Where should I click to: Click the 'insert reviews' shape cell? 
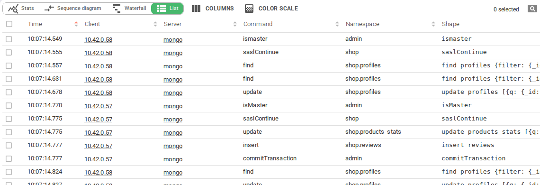click(468, 145)
